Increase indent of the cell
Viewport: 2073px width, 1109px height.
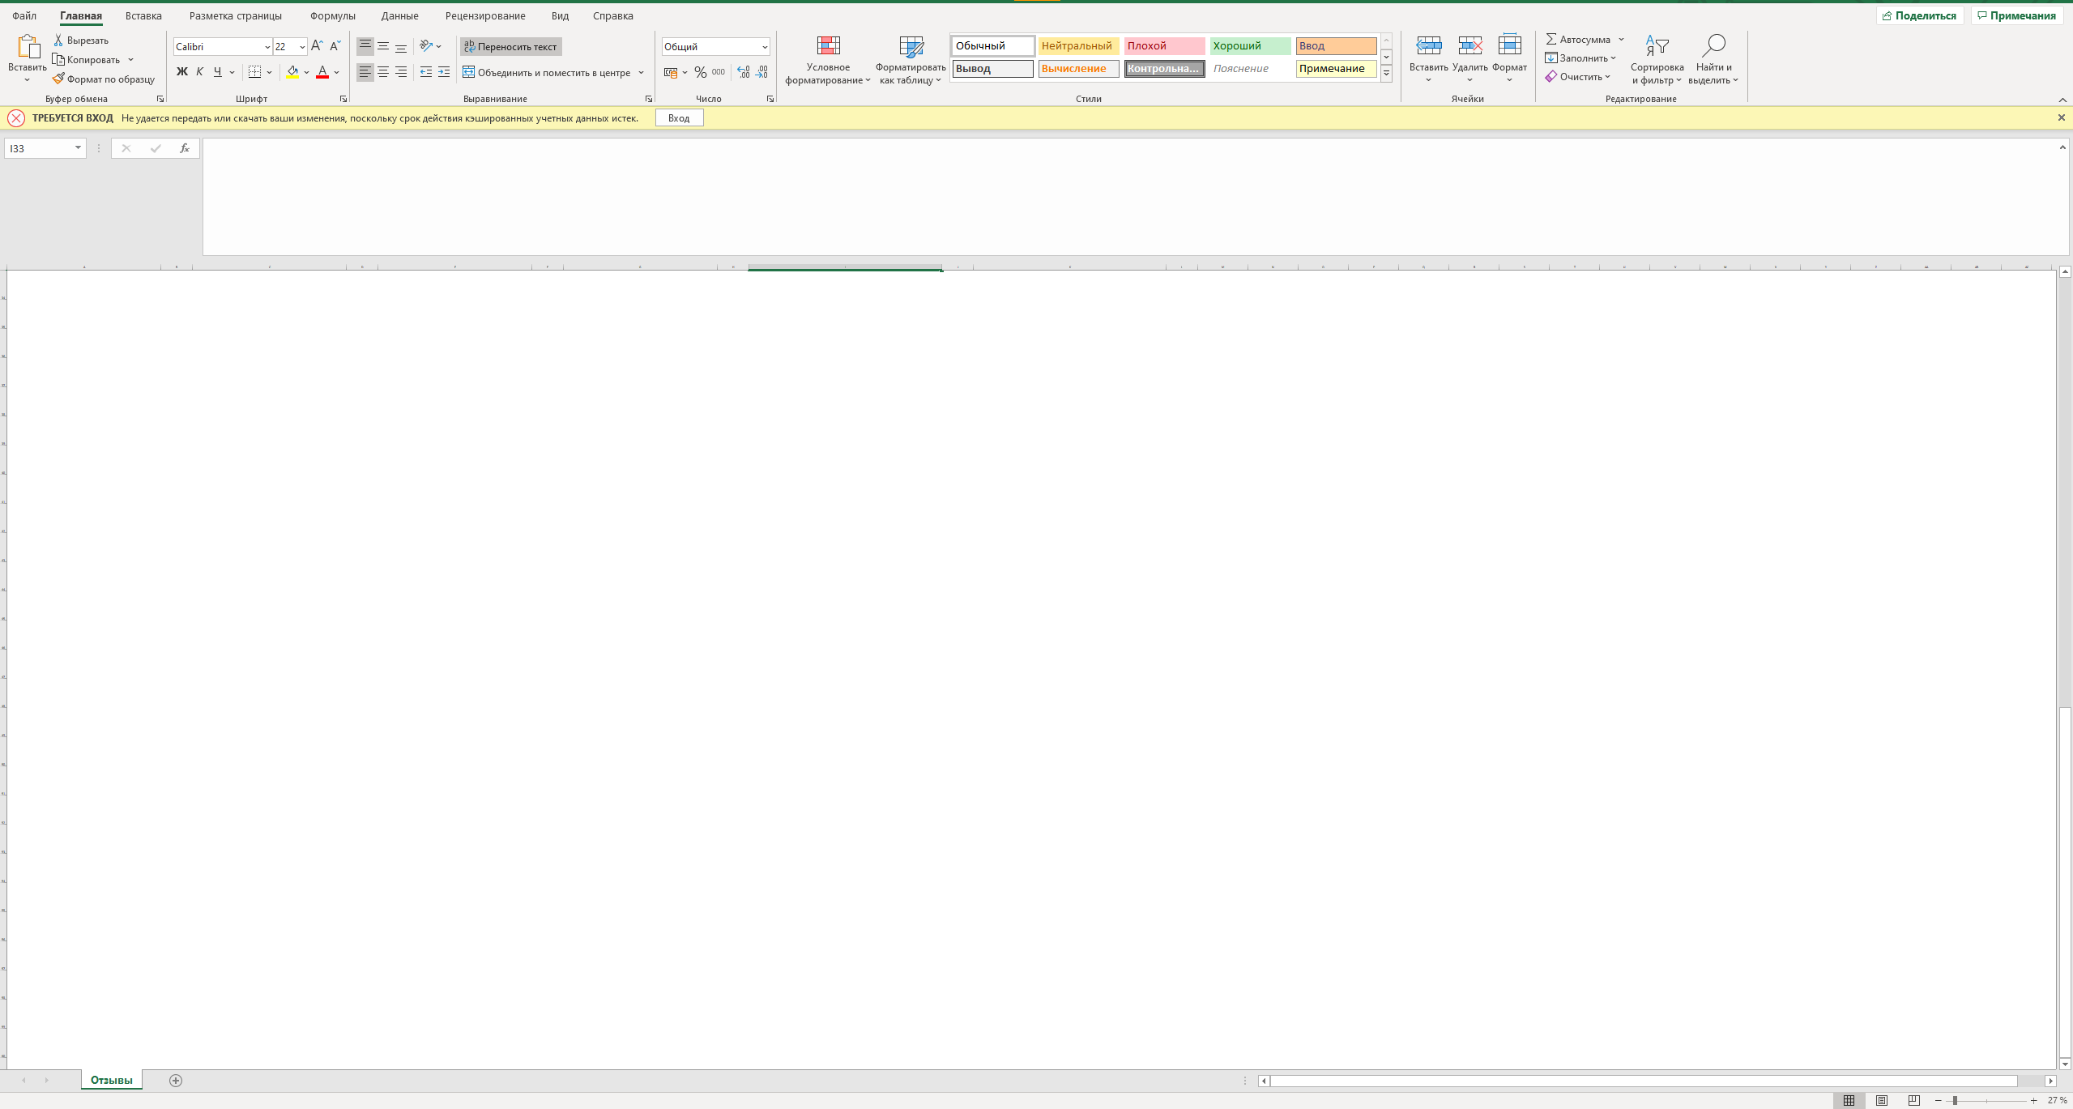[x=444, y=72]
